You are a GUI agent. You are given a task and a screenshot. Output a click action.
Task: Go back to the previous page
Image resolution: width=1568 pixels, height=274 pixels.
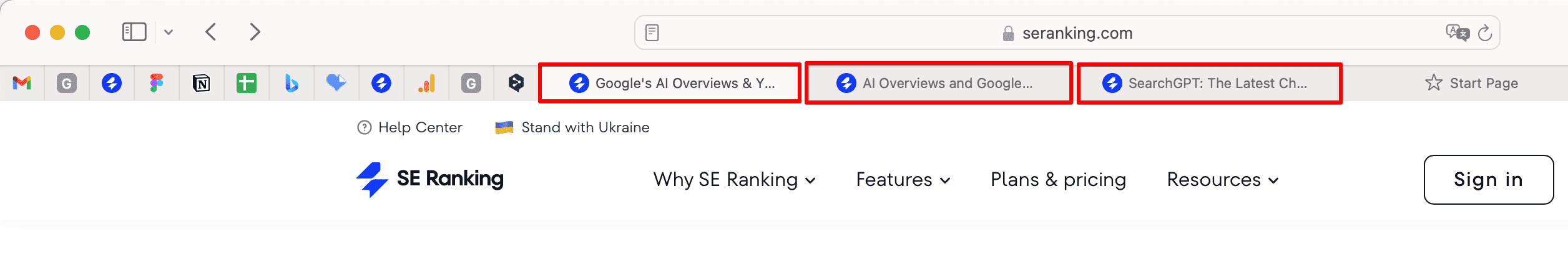pos(211,32)
